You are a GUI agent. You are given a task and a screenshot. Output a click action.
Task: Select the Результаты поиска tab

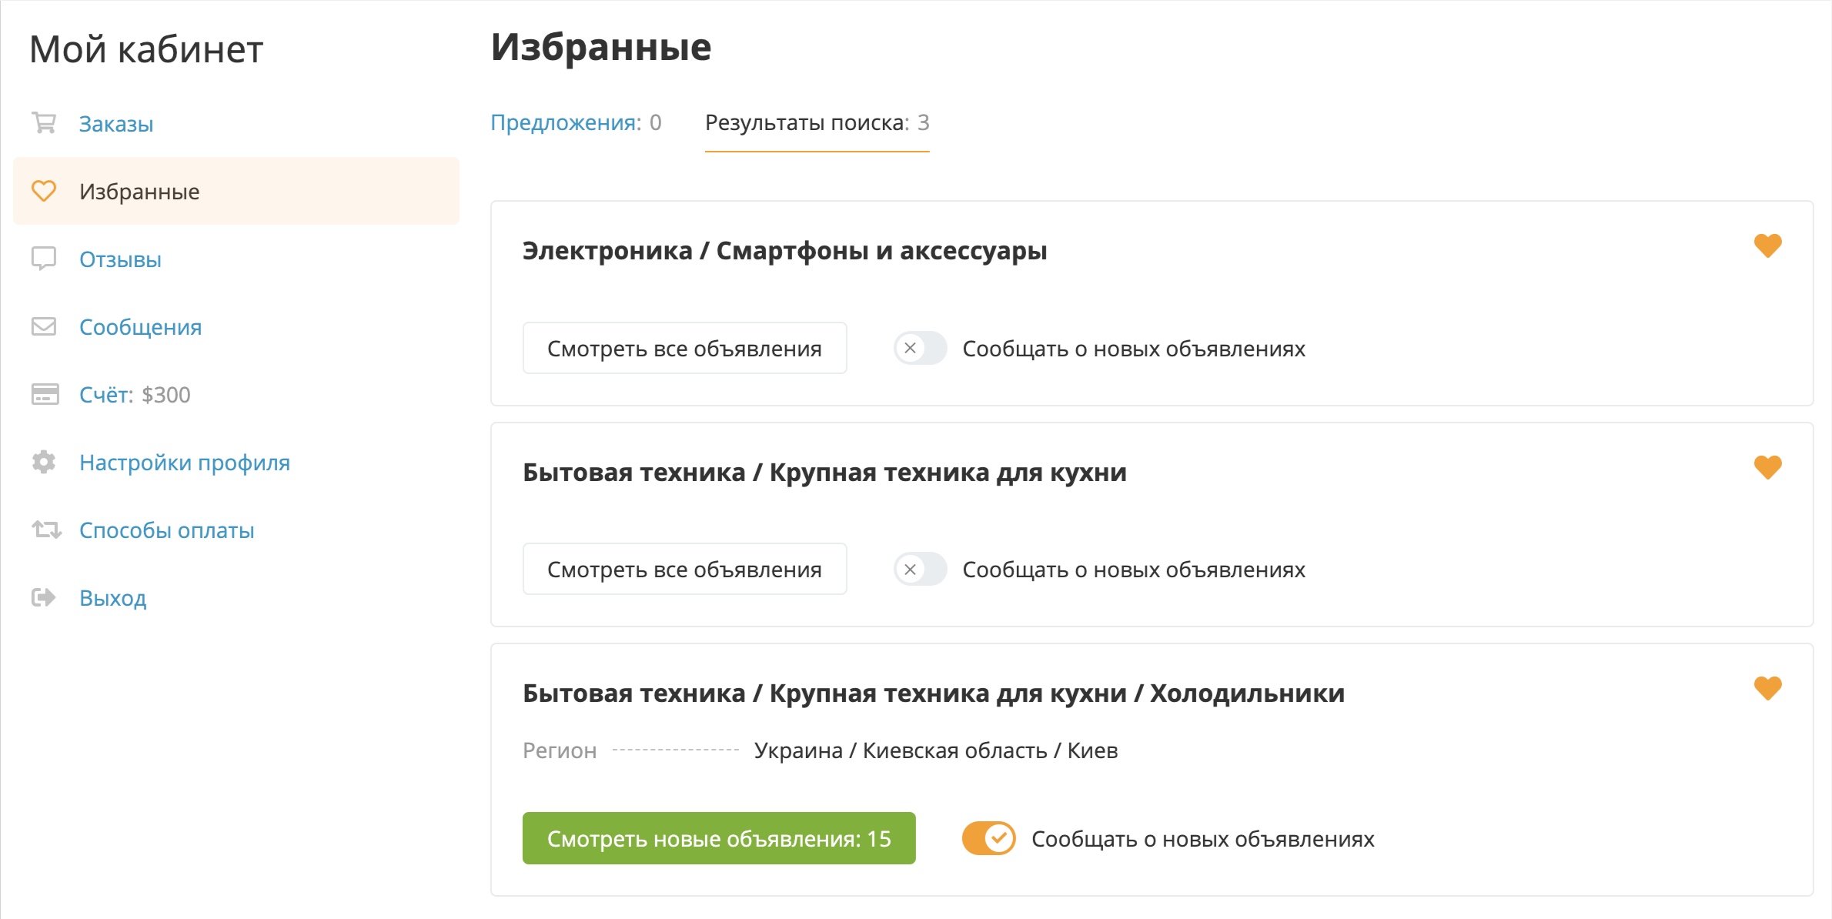point(817,122)
